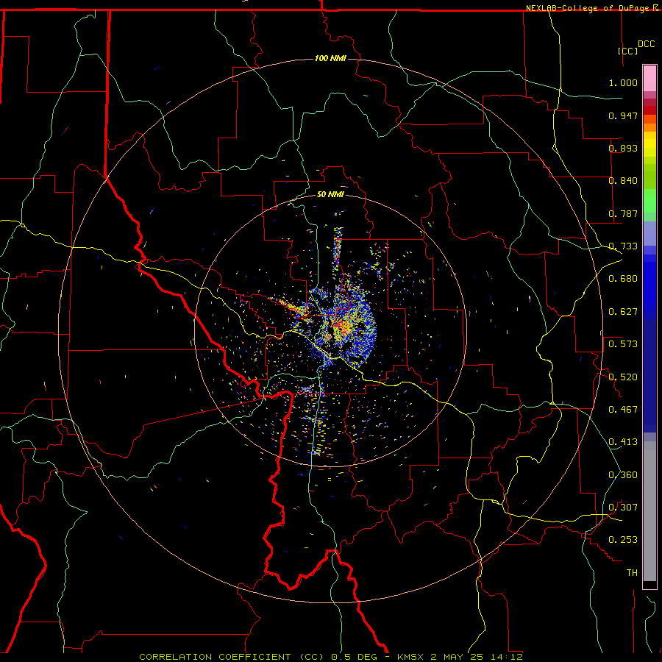Pick the gray segment of the color bar
Image resolution: width=662 pixels, height=662 pixels.
click(649, 511)
